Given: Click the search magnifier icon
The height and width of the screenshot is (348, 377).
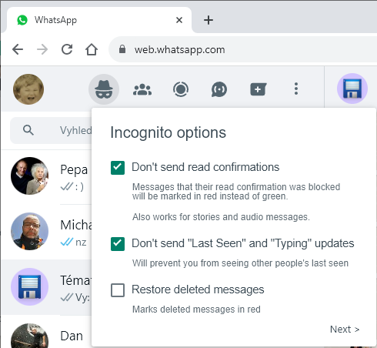Looking at the screenshot, I should pos(28,130).
